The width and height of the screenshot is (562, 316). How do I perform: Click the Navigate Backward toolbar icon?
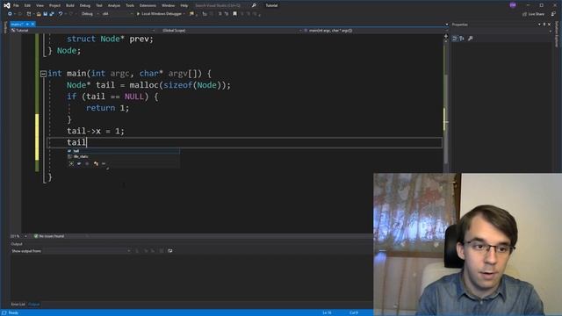pos(10,14)
